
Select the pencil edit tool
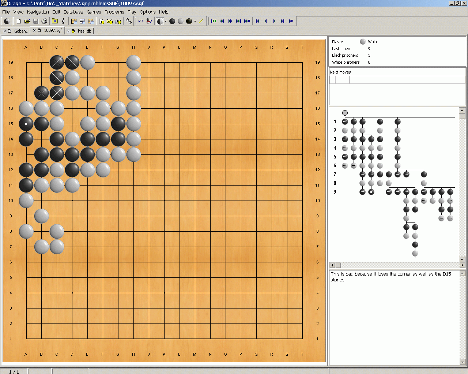click(201, 21)
